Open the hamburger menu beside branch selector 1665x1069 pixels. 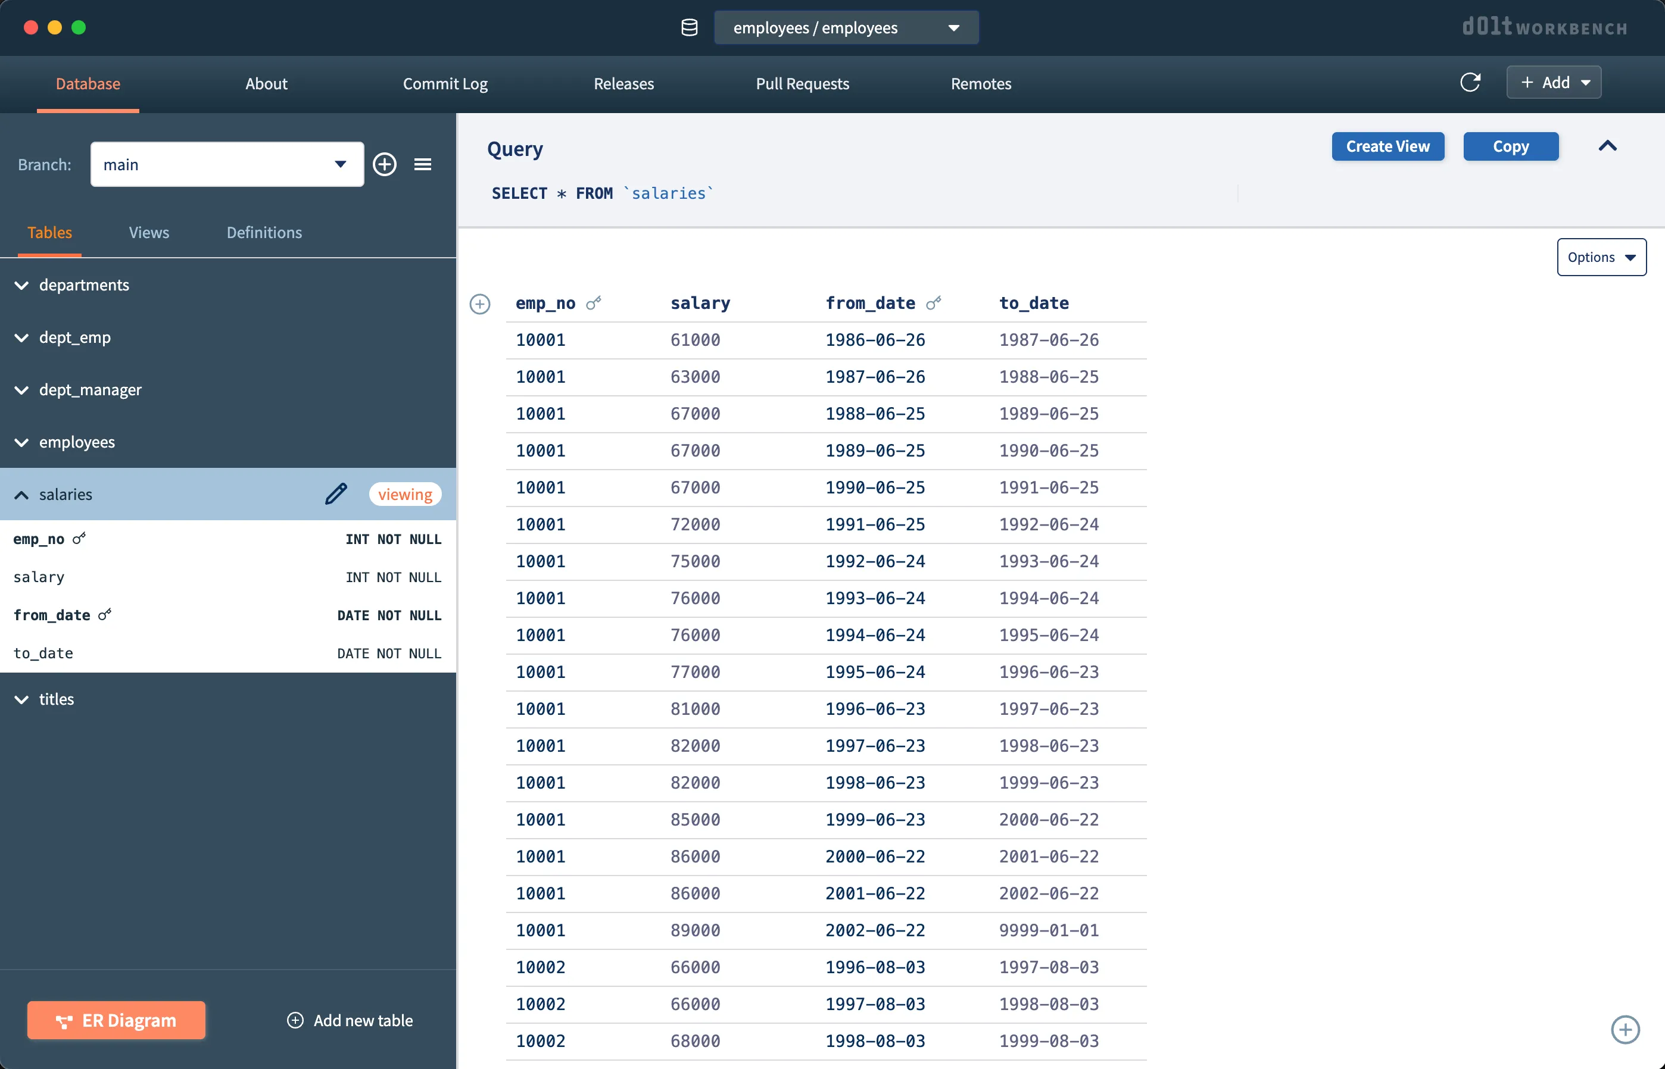(423, 164)
